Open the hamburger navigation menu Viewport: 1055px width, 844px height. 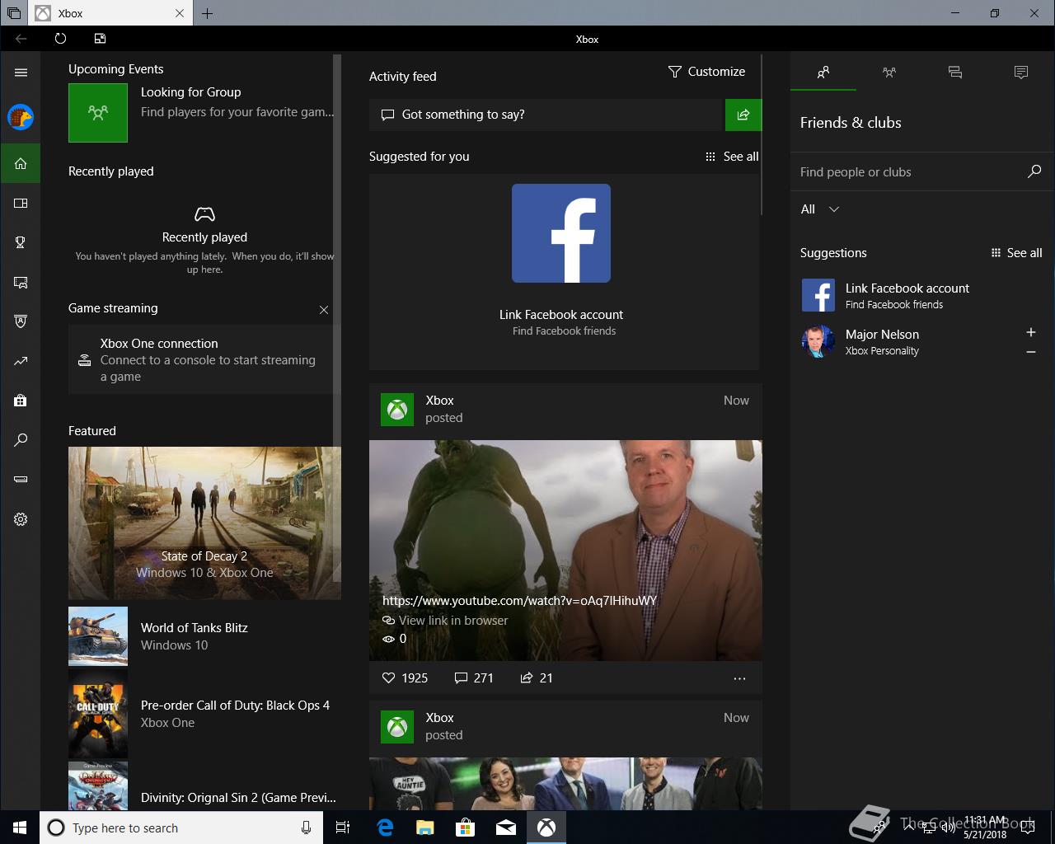pos(21,73)
